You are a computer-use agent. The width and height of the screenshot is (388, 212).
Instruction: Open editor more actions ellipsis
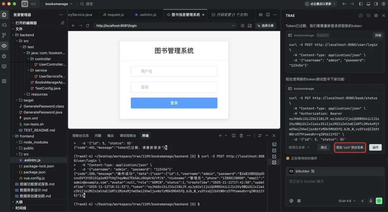point(275,15)
